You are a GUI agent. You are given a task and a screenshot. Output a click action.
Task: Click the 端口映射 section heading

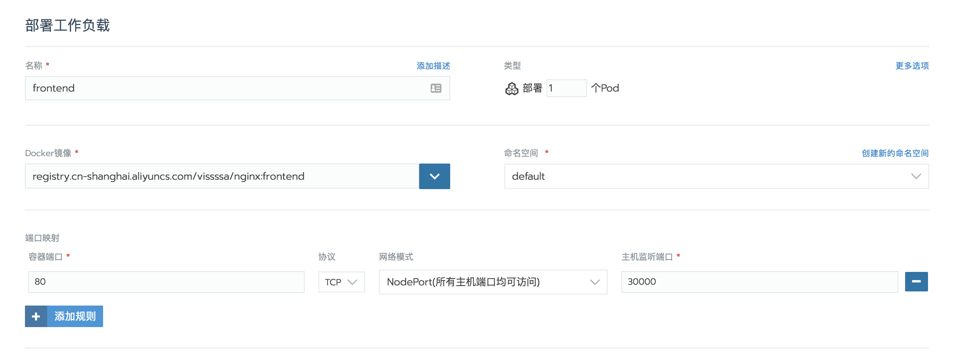42,238
